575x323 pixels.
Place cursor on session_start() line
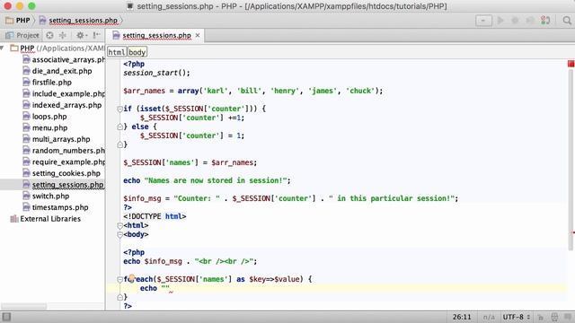pos(156,73)
